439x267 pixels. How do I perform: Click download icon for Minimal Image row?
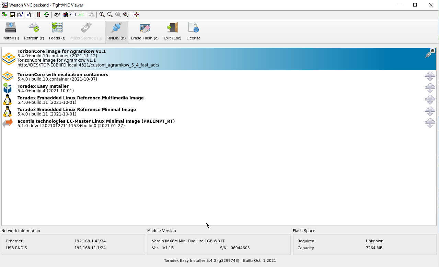pos(430,111)
